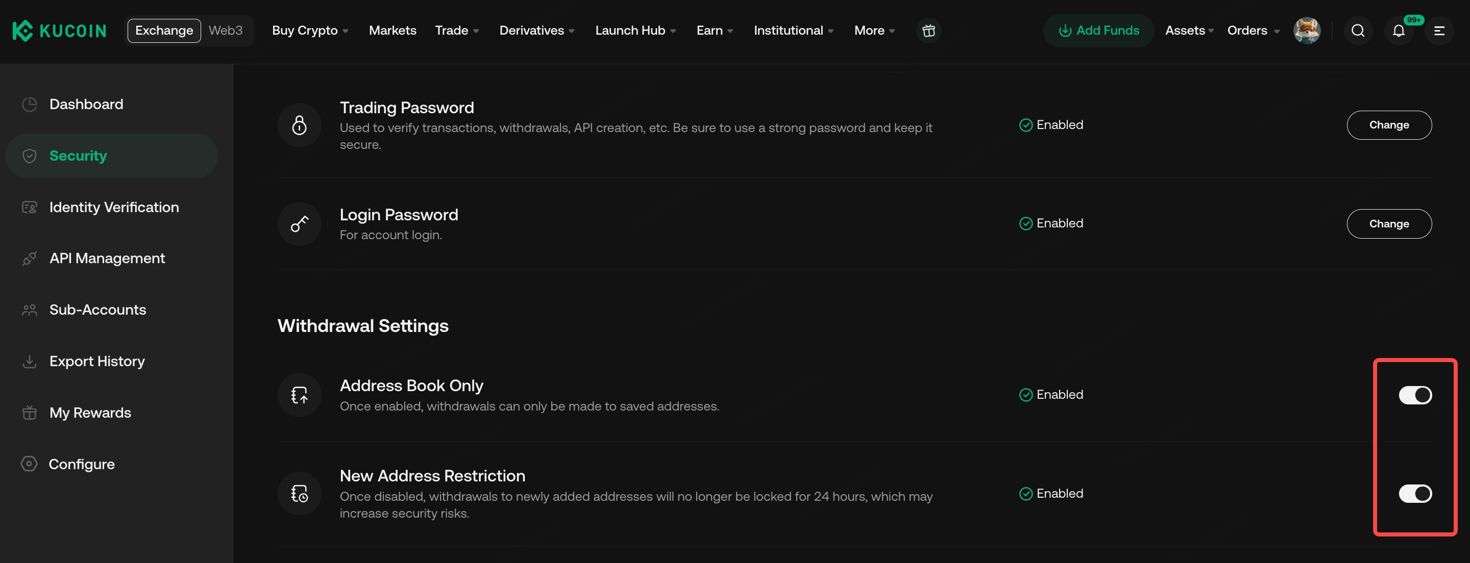Switch to Web3 mode
Image resolution: width=1470 pixels, height=563 pixels.
[226, 30]
